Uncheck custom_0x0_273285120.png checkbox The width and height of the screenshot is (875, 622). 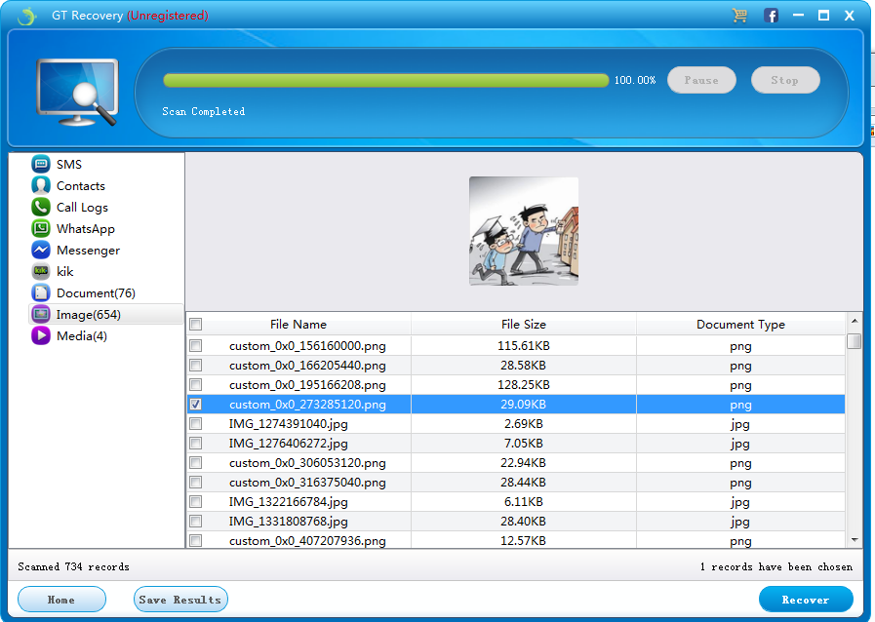pyautogui.click(x=196, y=405)
